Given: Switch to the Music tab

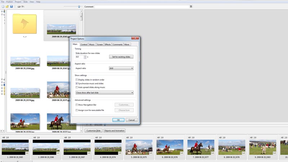Looking at the screenshot, I should pyautogui.click(x=92, y=44).
